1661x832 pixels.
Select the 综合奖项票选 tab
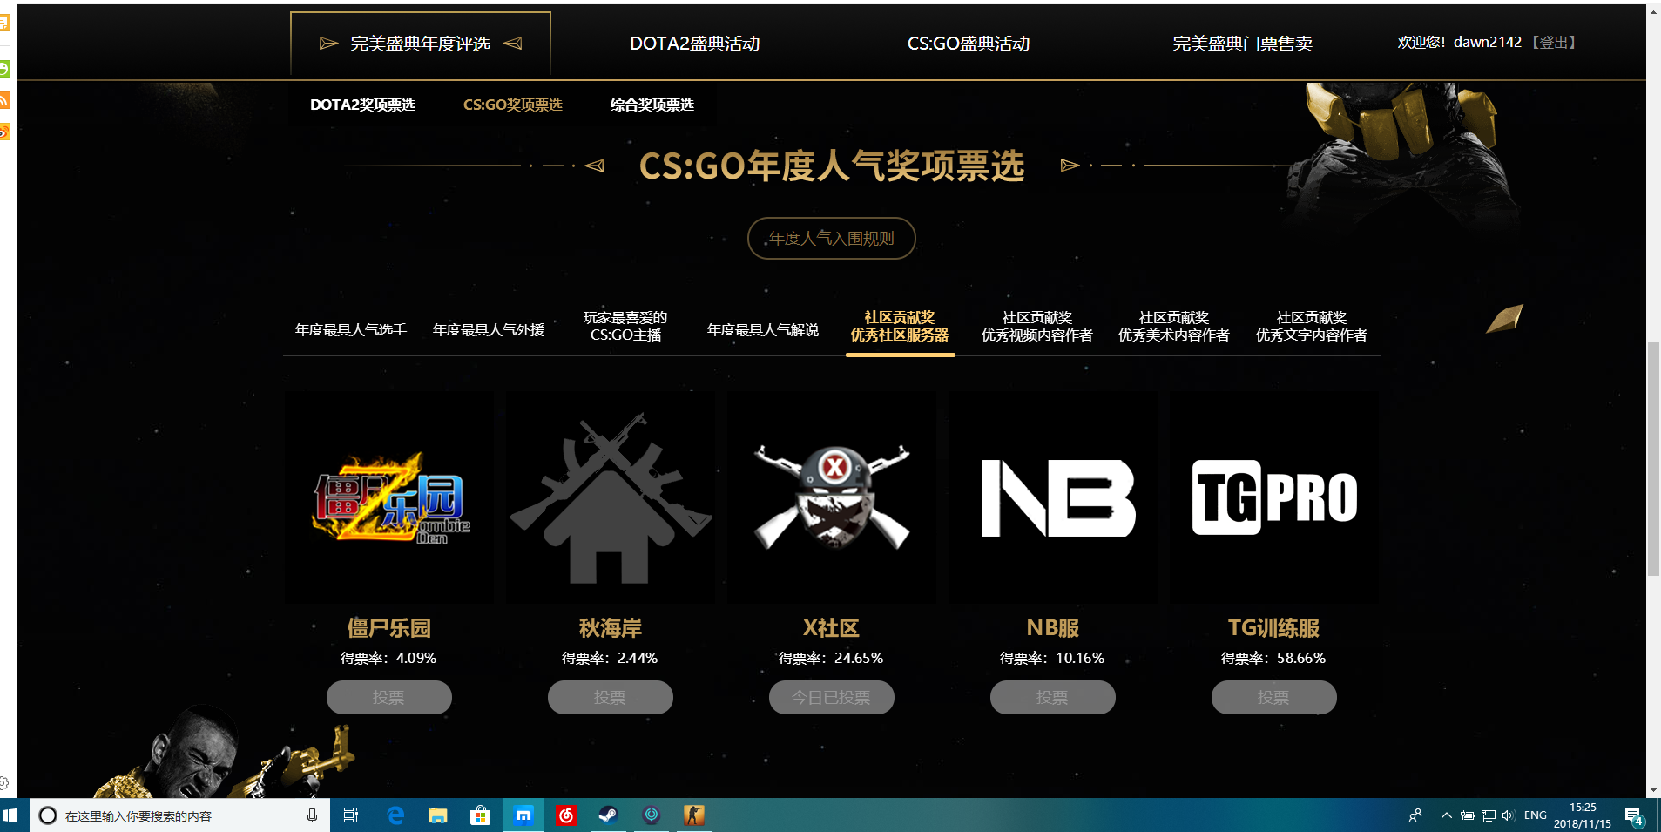[652, 105]
